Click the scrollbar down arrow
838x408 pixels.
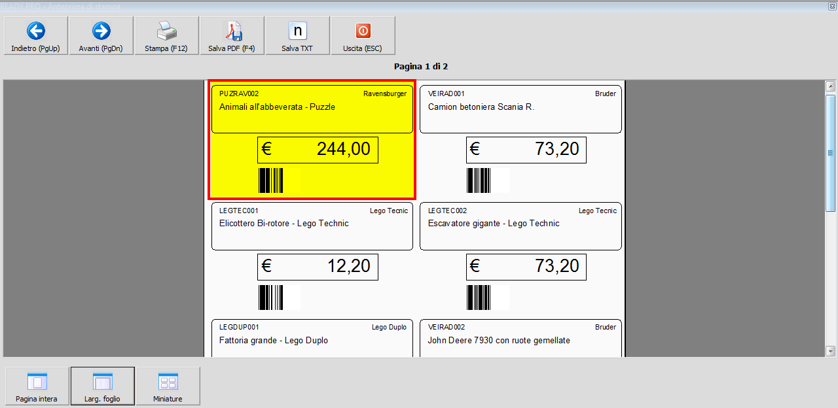point(831,351)
